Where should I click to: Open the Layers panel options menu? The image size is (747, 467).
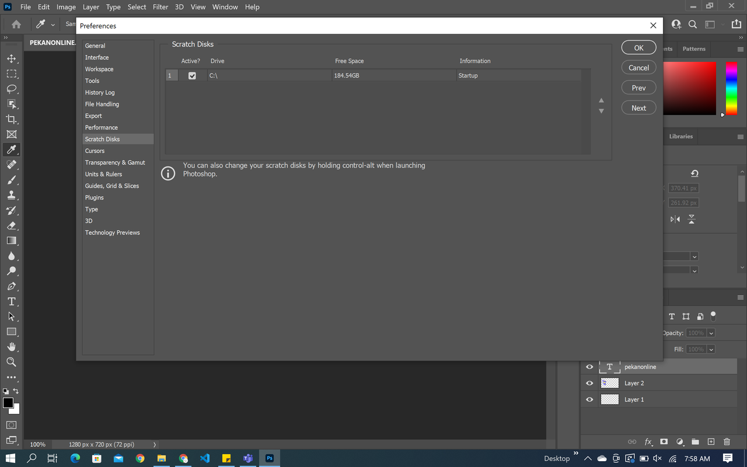[x=741, y=297]
